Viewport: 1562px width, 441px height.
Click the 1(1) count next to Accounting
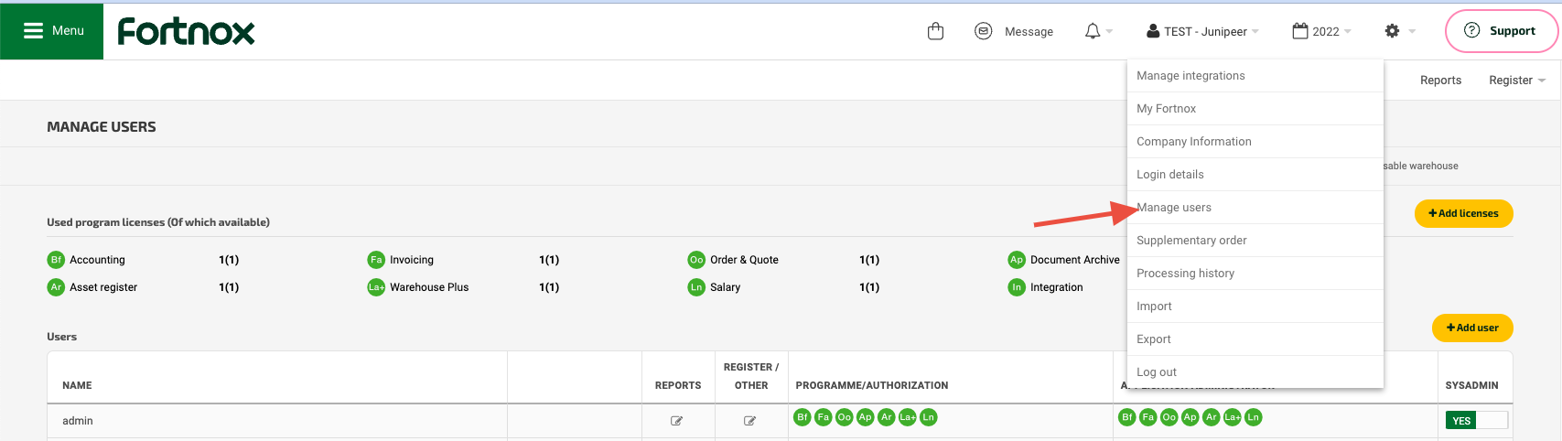tap(229, 260)
